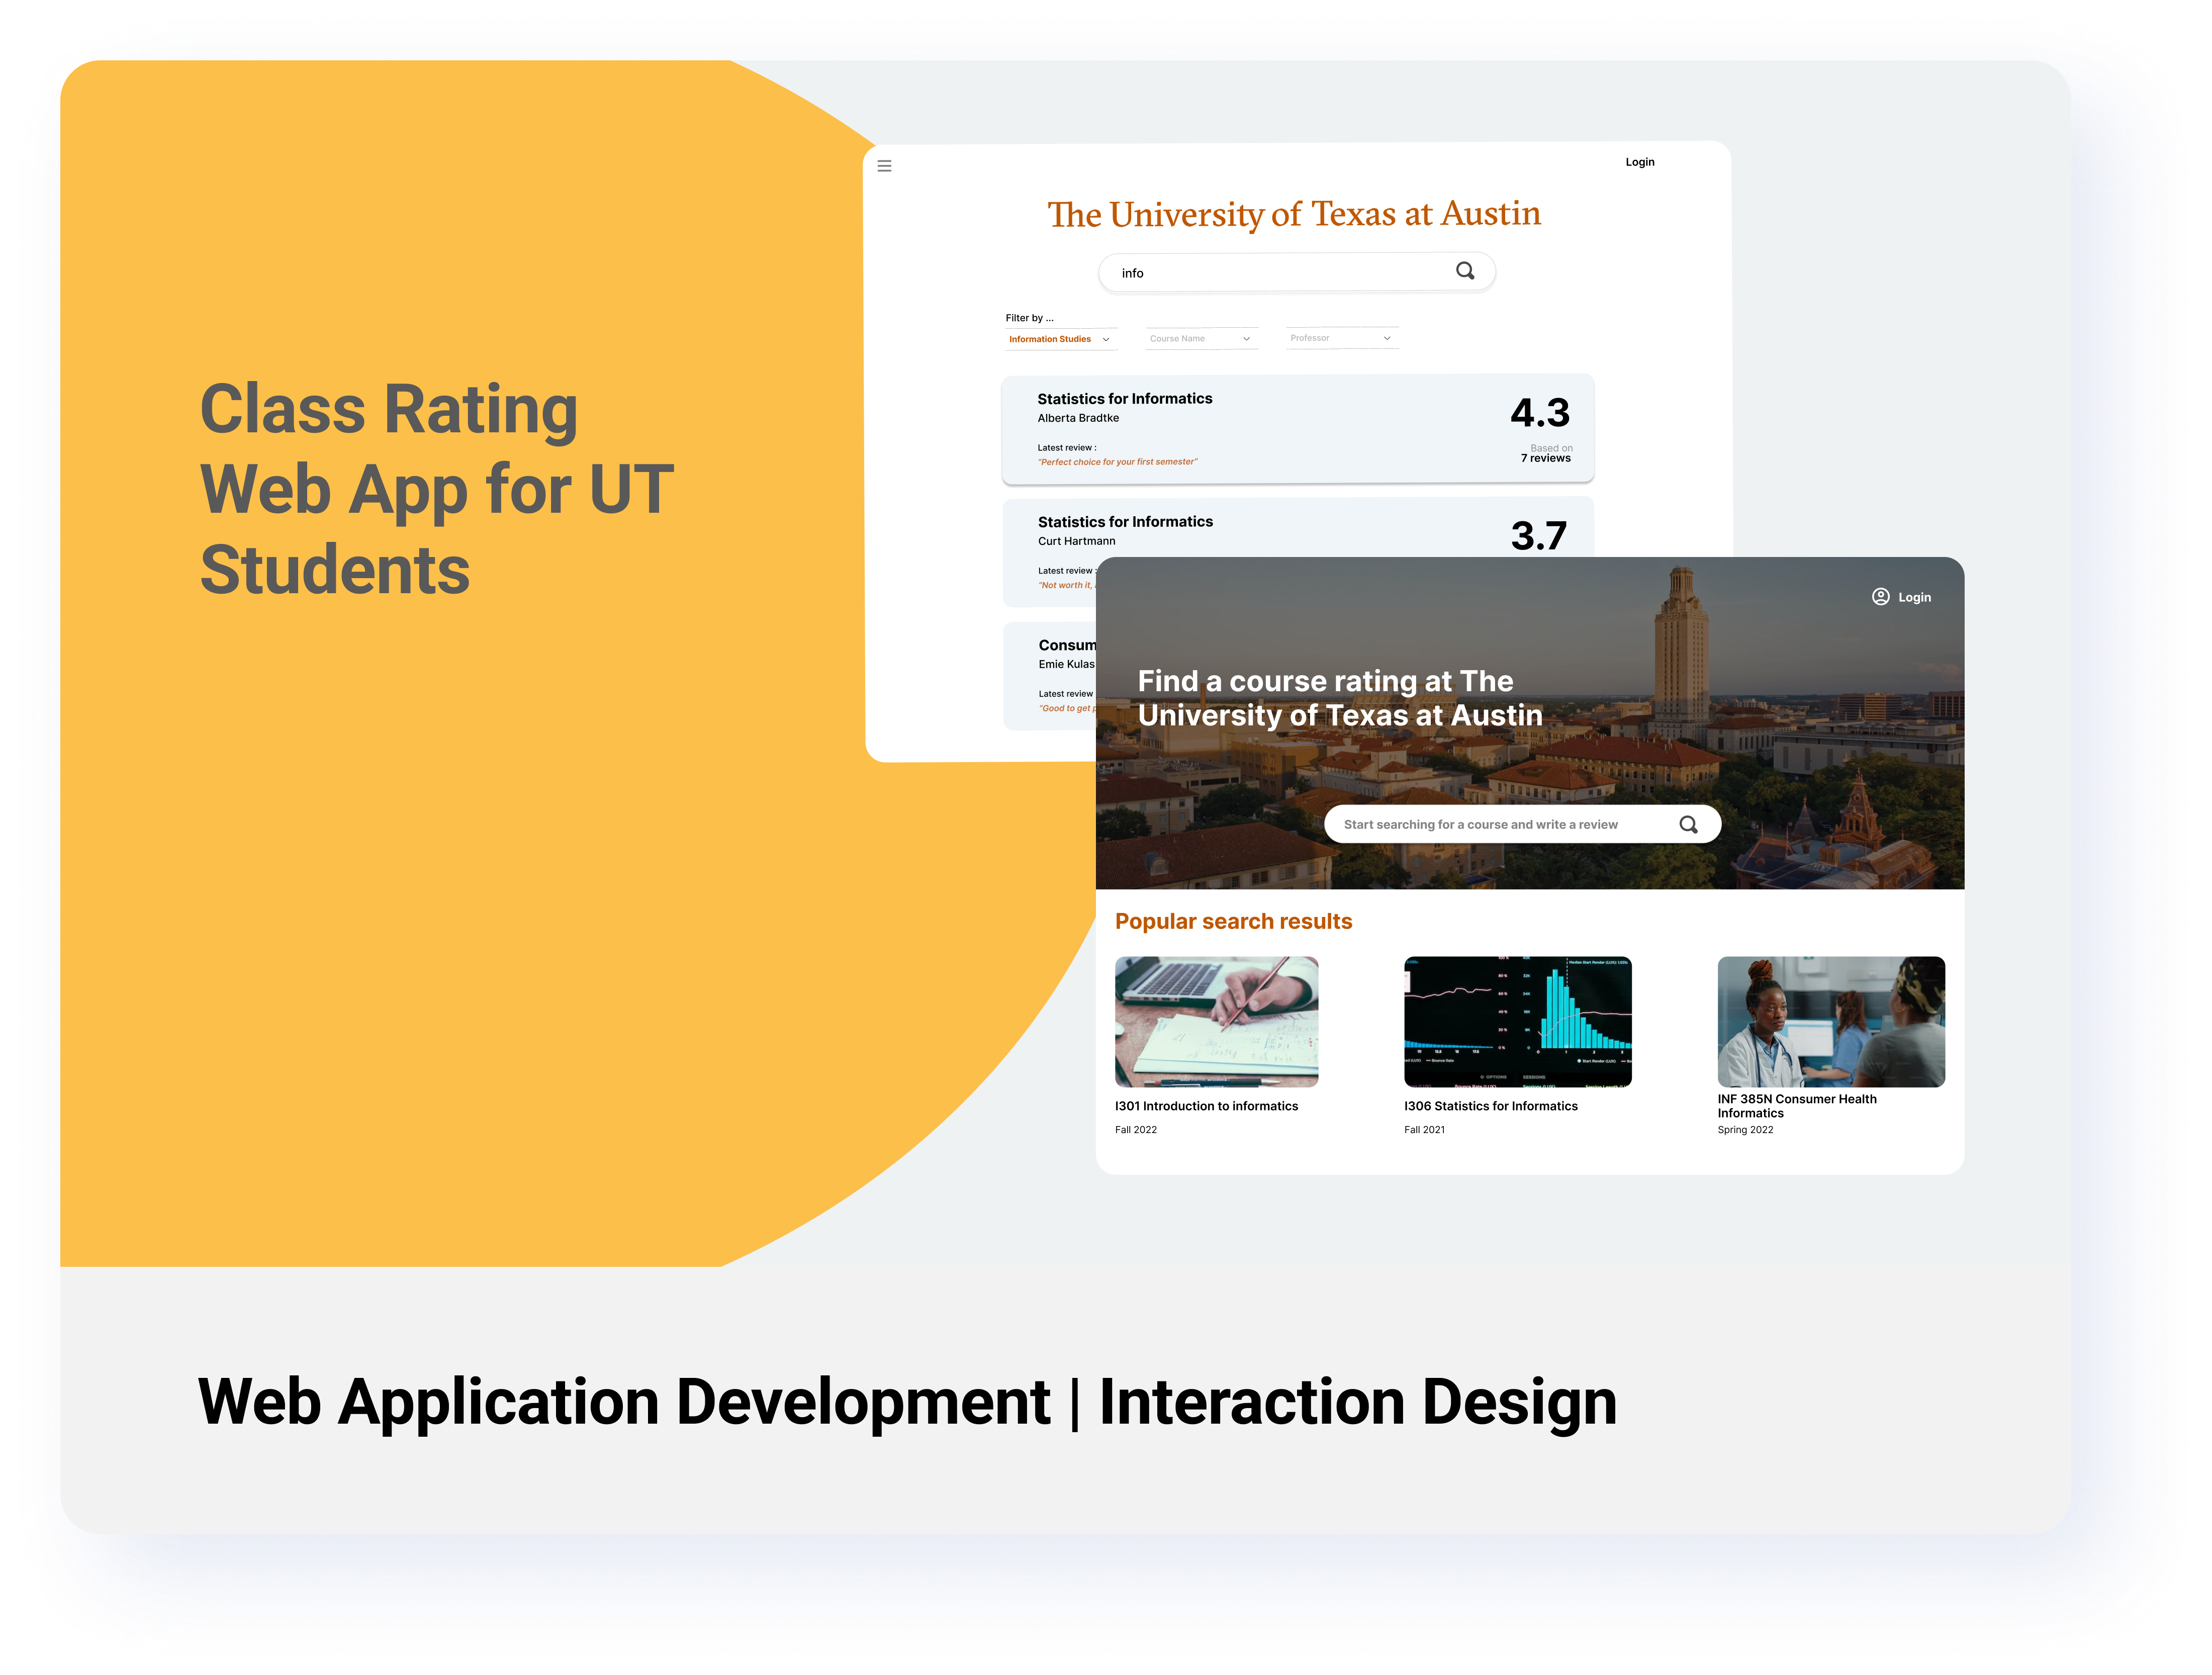
Task: Click 'I306 Statistics for Informatics' title
Action: pyautogui.click(x=1490, y=1106)
